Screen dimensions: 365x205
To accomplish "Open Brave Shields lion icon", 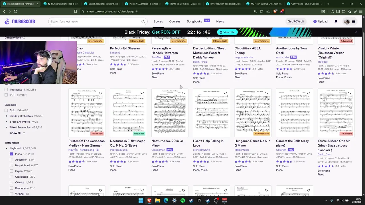I will click(x=275, y=11).
